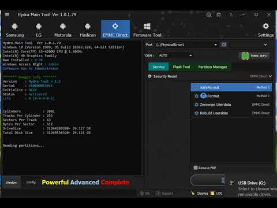Switch to the Flash Tool tab
This screenshot has height=208, width=277.
pyautogui.click(x=181, y=67)
